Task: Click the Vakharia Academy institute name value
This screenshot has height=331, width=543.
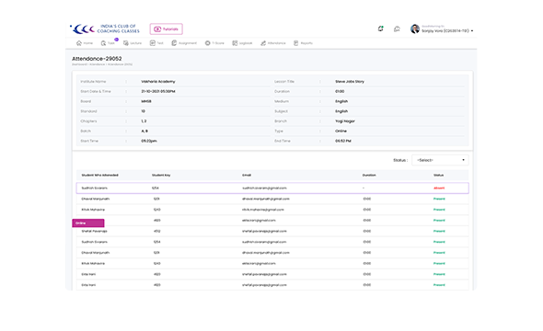Action: [158, 82]
